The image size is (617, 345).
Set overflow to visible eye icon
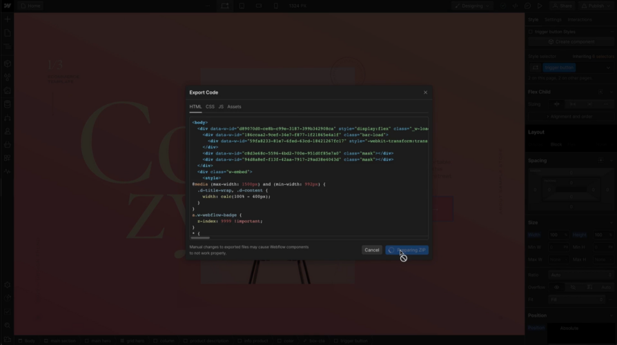tap(556, 287)
